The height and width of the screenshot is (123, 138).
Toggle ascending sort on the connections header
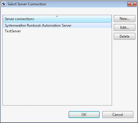pyautogui.click(x=57, y=19)
